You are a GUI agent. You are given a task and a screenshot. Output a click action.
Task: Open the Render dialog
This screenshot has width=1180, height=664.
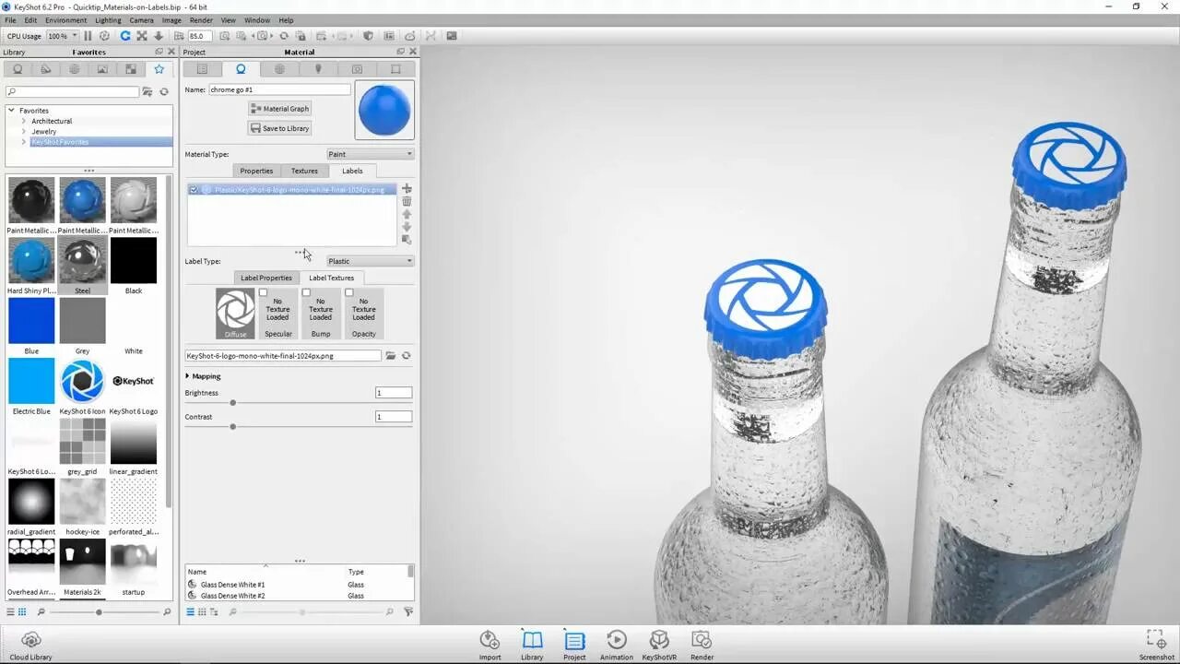[702, 646]
